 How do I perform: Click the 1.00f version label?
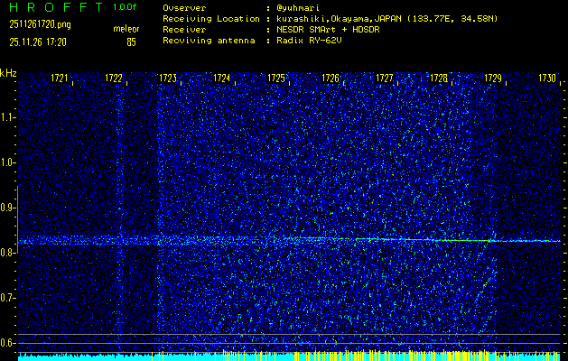coord(126,6)
